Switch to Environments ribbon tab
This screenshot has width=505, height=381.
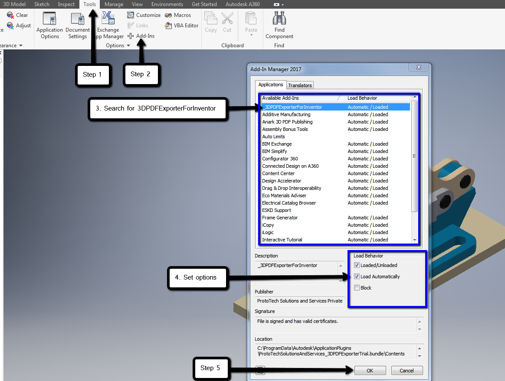pos(167,4)
